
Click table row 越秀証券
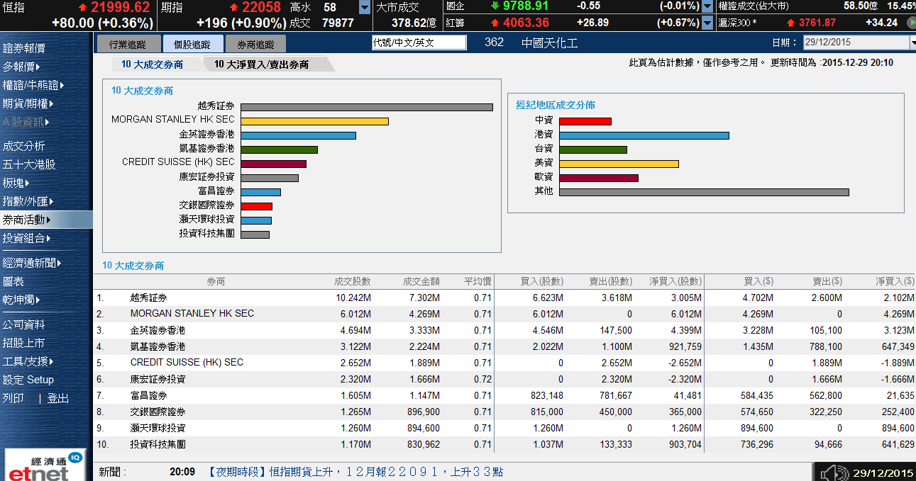tap(504, 298)
